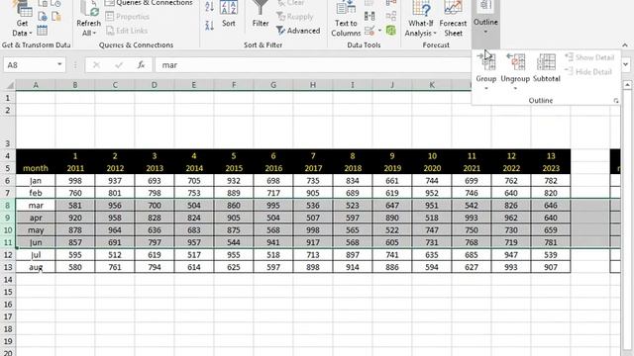Select column B header
The width and height of the screenshot is (634, 356).
point(75,85)
